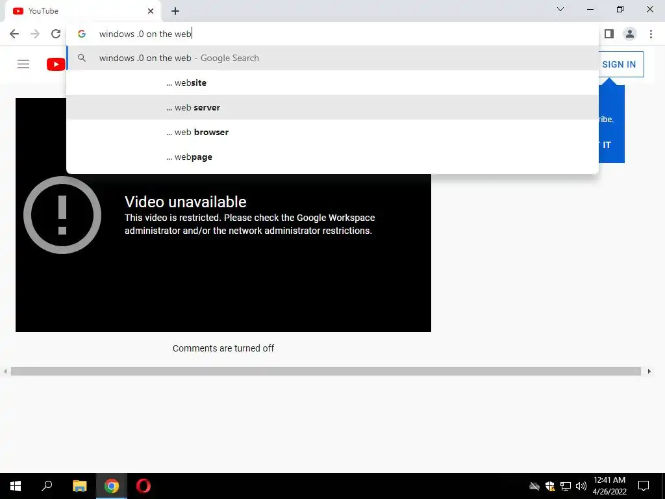Viewport: 665px width, 499px height.
Task: Click the Google logo in the address bar
Action: 82,34
